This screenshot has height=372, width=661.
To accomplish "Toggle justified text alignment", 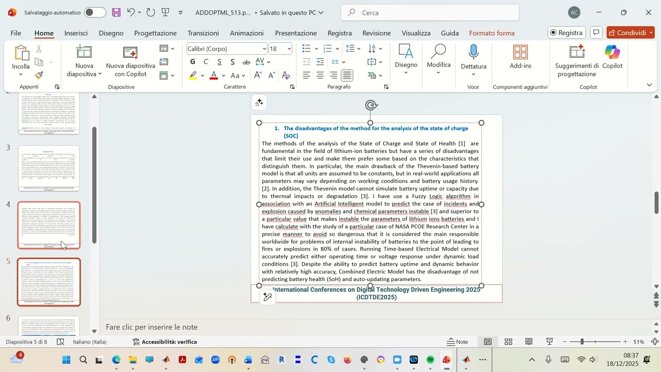I will click(x=347, y=75).
